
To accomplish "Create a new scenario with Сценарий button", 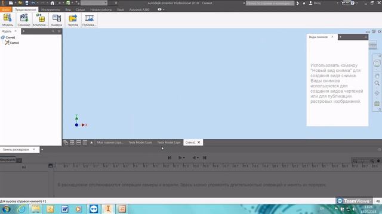I will [24, 20].
